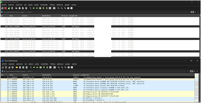201x103 pixels.
Task: Jump to last packet in Cisco_Pasif.pcapng window
Action: pyautogui.click(x=47, y=67)
